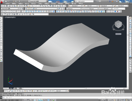
Task: Click the 登录 sign-in button
Action: pyautogui.click(x=100, y=1)
